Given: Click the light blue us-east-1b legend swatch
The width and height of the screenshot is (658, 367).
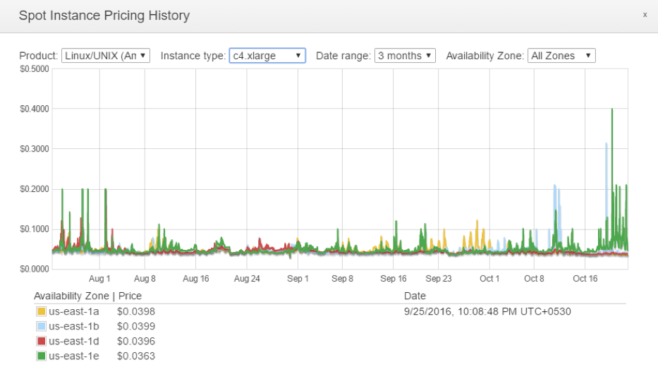Looking at the screenshot, I should pyautogui.click(x=41, y=326).
